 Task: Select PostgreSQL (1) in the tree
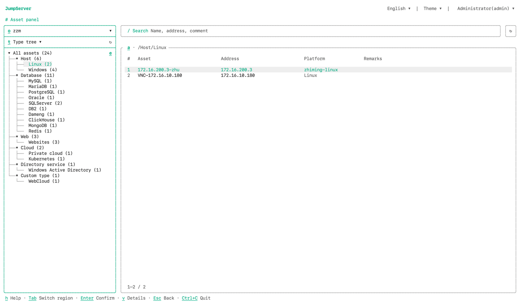pyautogui.click(x=47, y=92)
